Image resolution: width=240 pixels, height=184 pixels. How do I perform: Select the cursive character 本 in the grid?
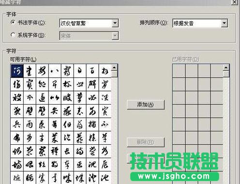[30, 98]
